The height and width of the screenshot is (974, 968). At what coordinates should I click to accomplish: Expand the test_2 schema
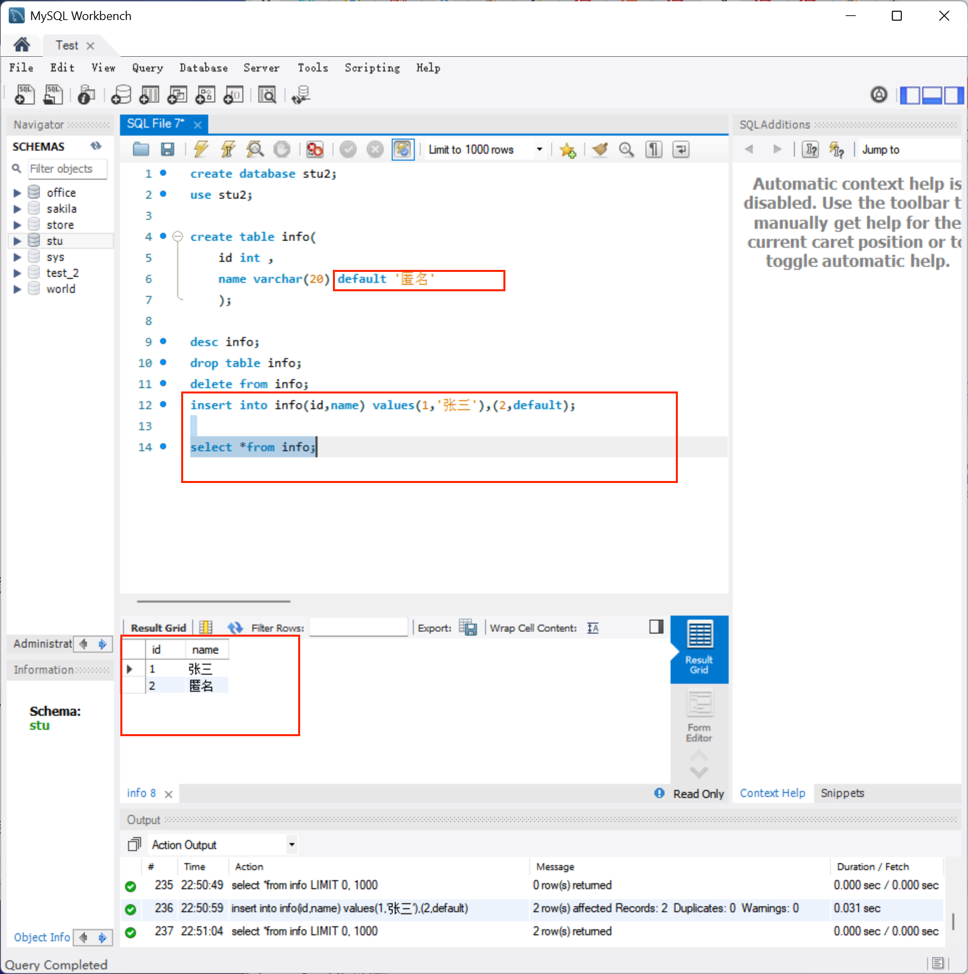(x=17, y=273)
